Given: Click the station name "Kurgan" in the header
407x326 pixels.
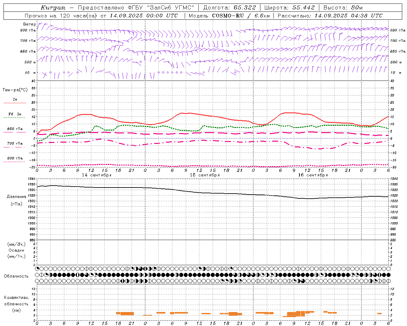Looking at the screenshot, I should (x=53, y=8).
